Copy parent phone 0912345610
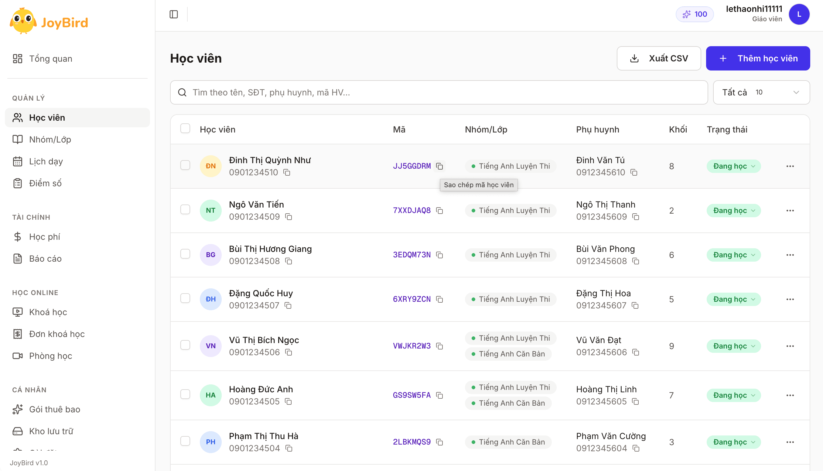The width and height of the screenshot is (823, 471). pyautogui.click(x=634, y=172)
